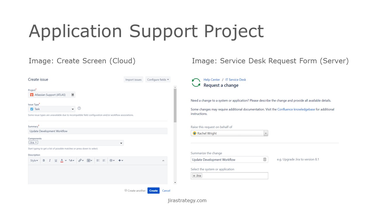Cancel the Create issue dialog
The height and width of the screenshot is (210, 374).
166,191
